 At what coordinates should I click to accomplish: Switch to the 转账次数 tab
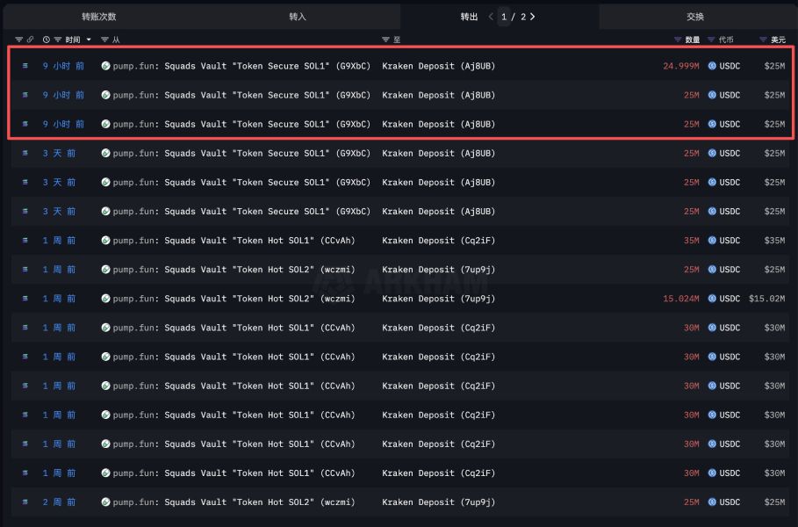point(98,17)
